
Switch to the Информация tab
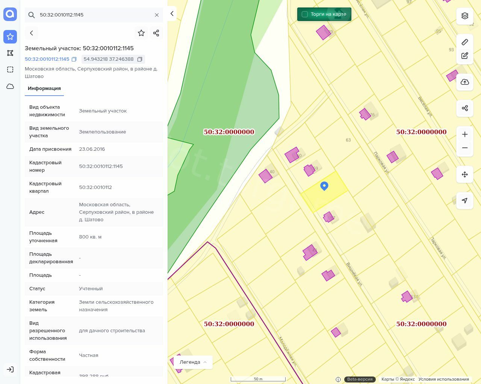coord(44,88)
